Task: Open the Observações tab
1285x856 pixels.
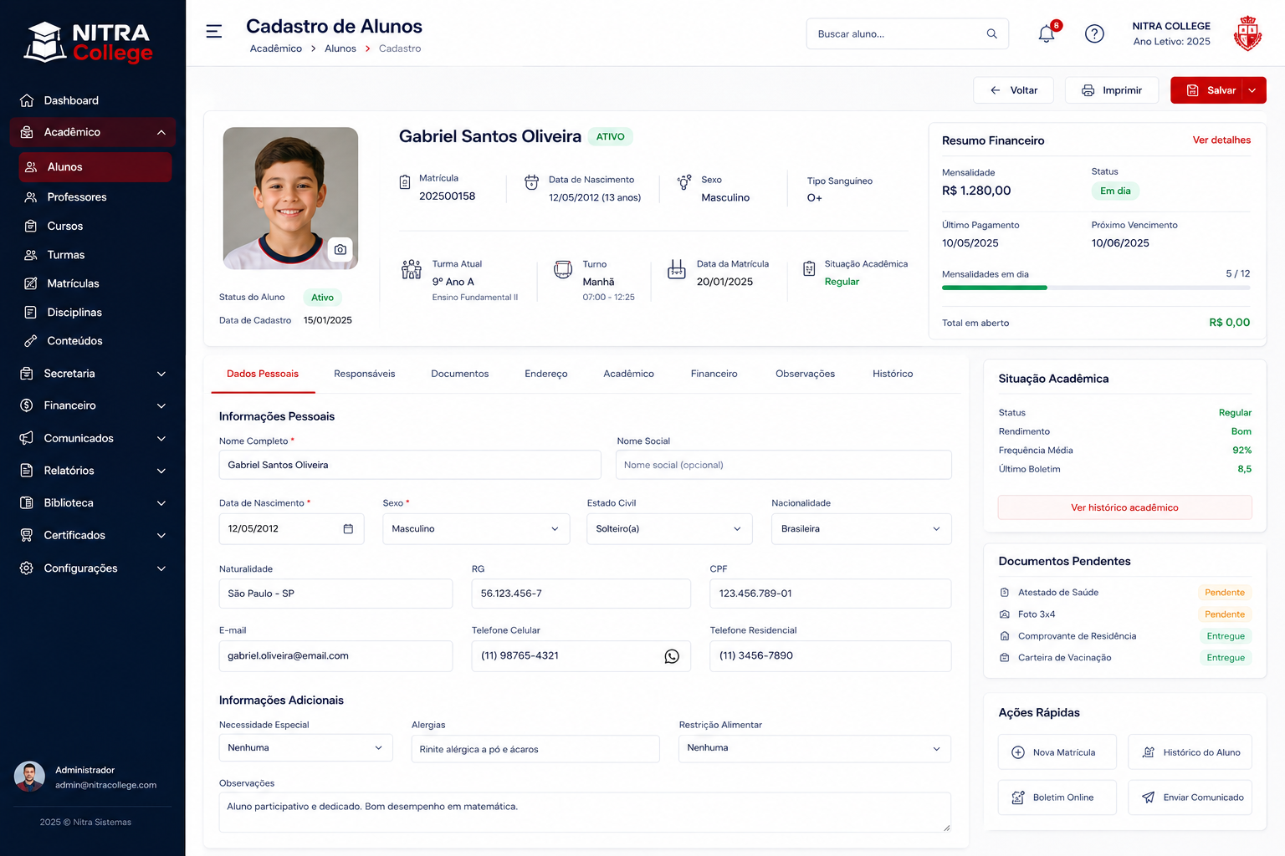Action: coord(806,374)
